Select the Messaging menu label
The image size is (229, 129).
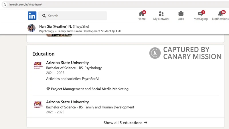coord(201,19)
